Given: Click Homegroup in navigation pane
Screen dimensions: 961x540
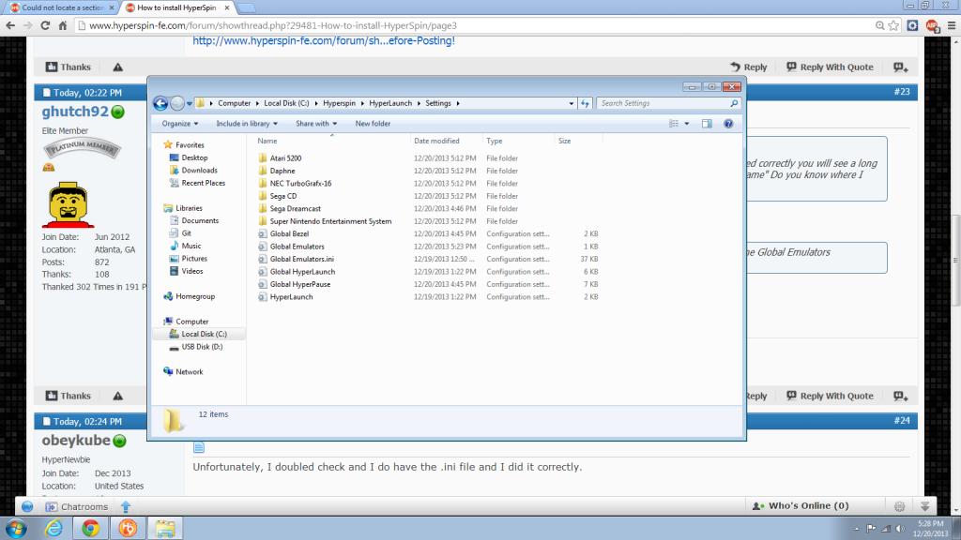Looking at the screenshot, I should click(x=195, y=296).
